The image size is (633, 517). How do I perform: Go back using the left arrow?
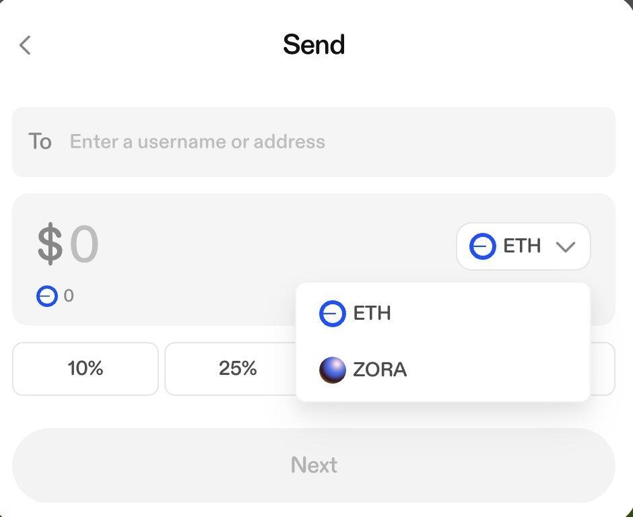[25, 45]
